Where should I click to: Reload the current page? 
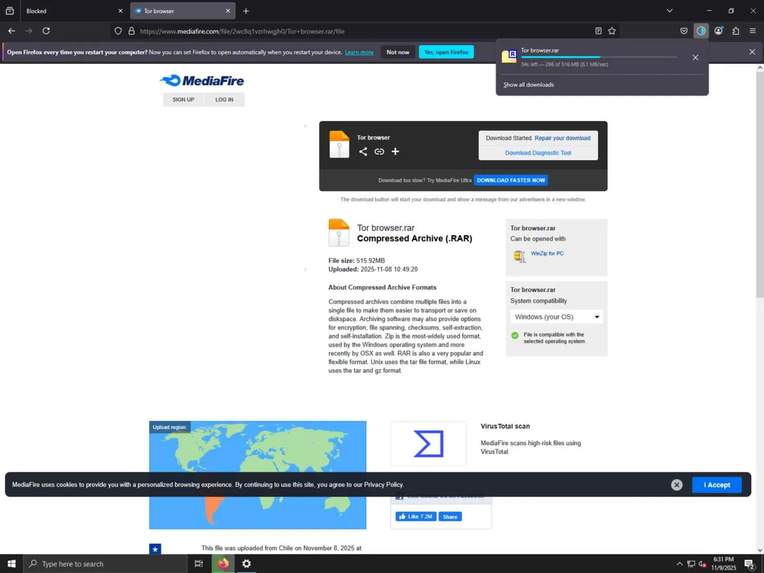click(46, 31)
